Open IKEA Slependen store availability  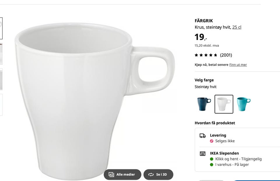click(224, 153)
